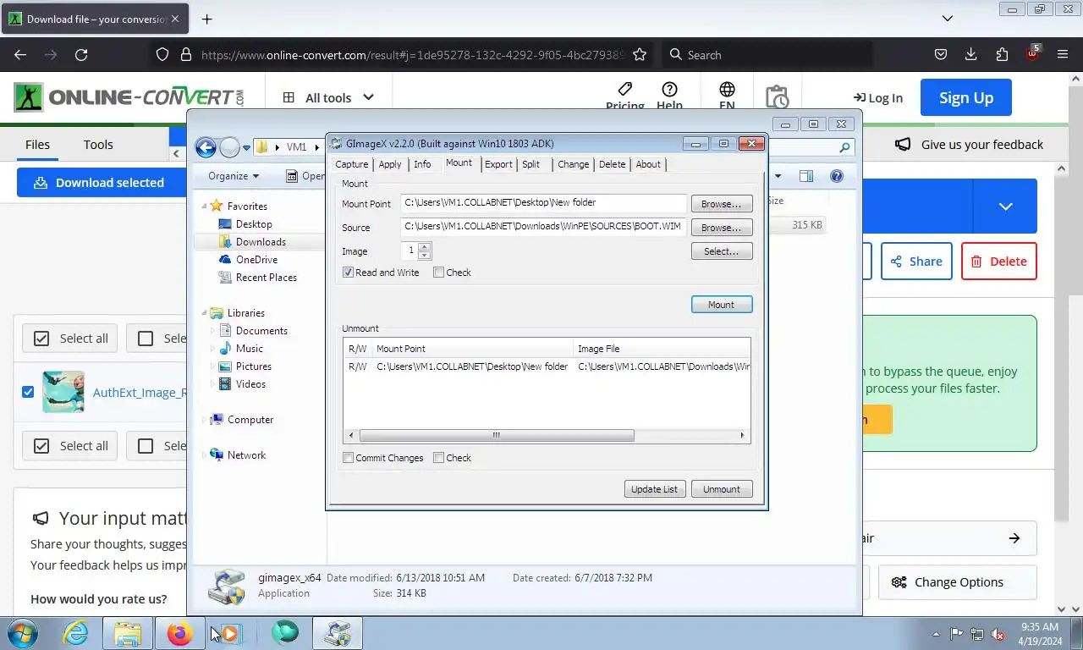Click Browse button for Source
This screenshot has height=650, width=1083.
(x=722, y=228)
